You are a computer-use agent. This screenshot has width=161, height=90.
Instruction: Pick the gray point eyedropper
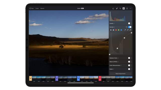128,30
